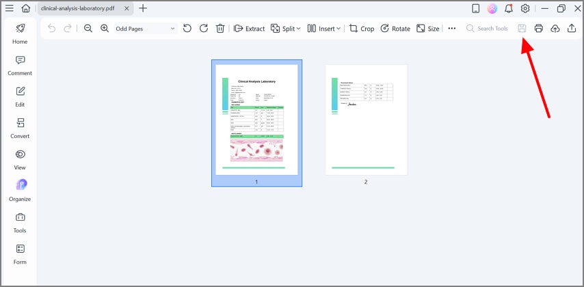Open the Edit sidebar section

pos(20,97)
